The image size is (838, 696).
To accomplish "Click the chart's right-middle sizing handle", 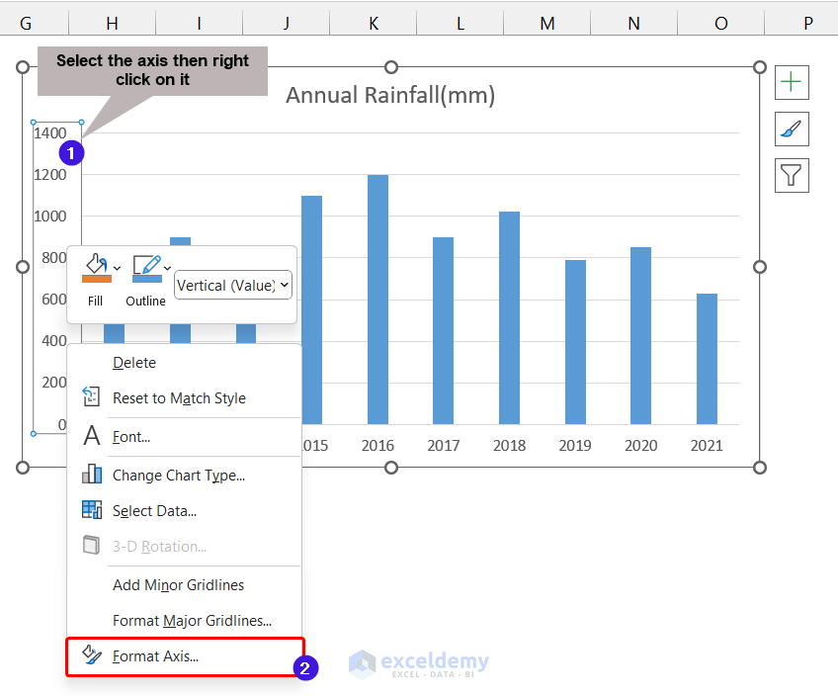I will tap(759, 267).
